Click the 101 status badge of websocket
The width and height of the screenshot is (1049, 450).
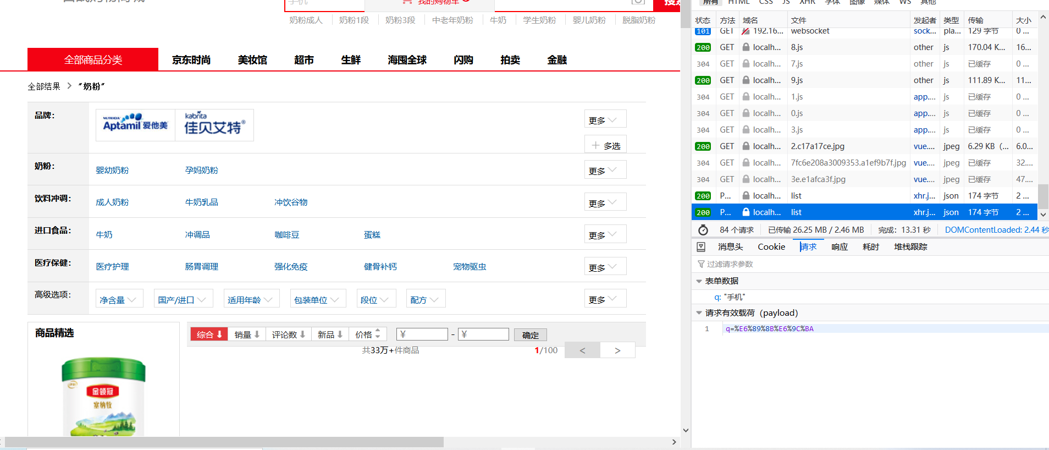click(703, 31)
